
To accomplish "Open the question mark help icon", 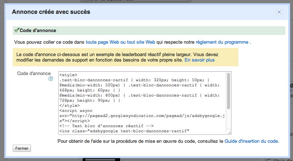I will 51,78.
